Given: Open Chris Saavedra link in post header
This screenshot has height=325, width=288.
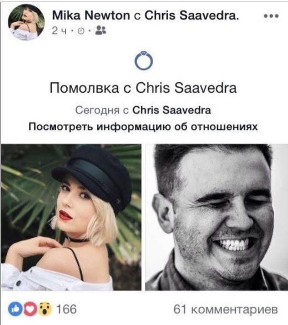Looking at the screenshot, I should tap(191, 16).
